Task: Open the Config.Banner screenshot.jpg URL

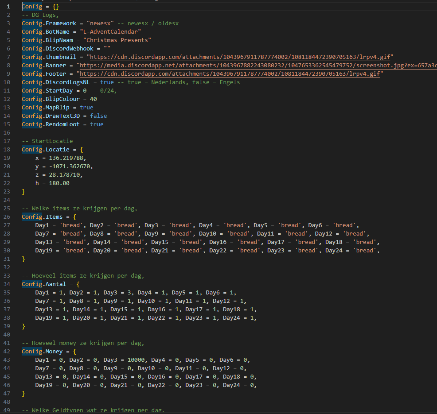Action: [258, 65]
